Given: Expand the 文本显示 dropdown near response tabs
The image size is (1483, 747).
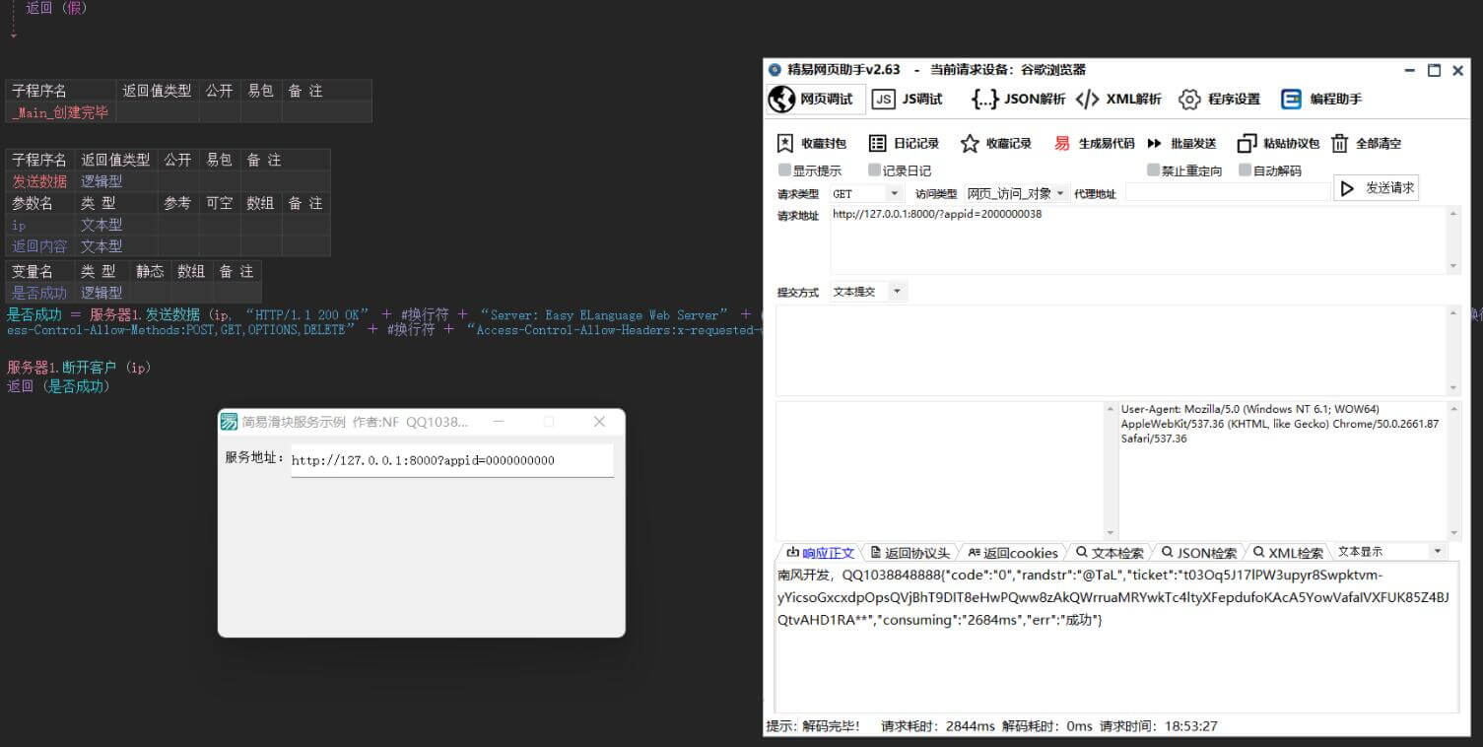Looking at the screenshot, I should click(1390, 552).
